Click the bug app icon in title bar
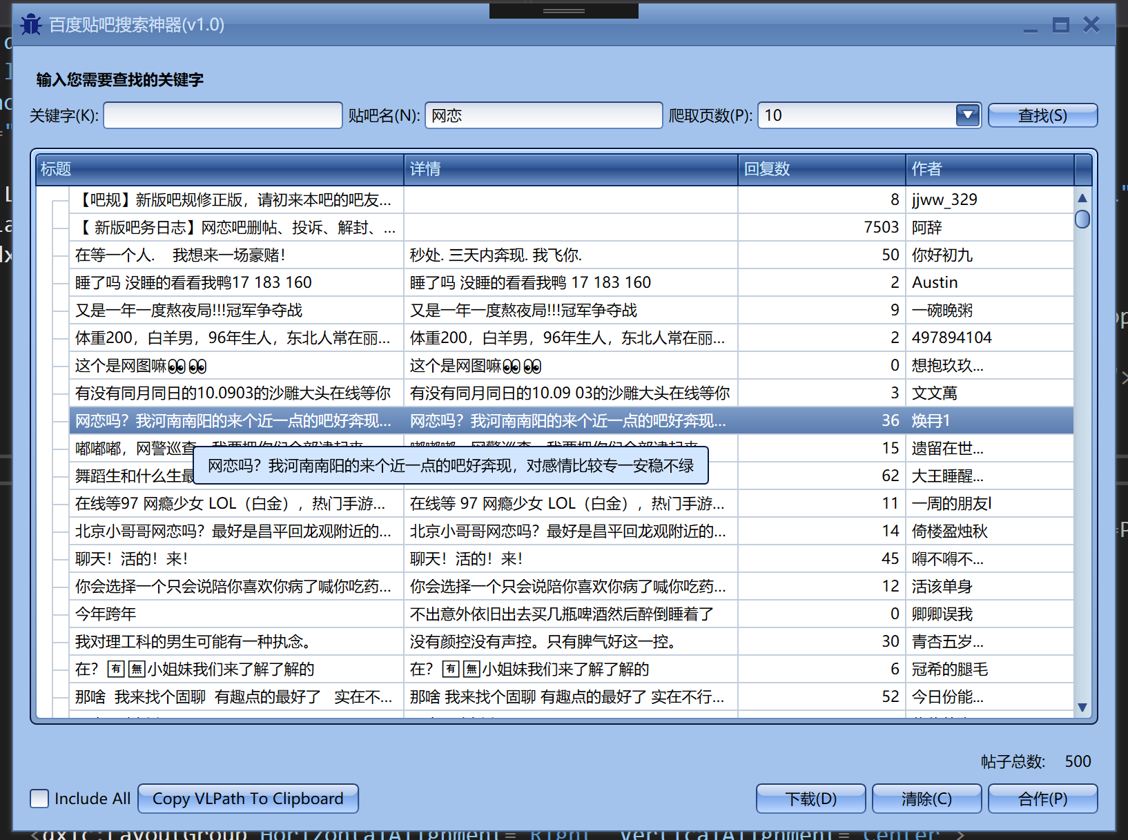Image resolution: width=1128 pixels, height=840 pixels. point(31,25)
